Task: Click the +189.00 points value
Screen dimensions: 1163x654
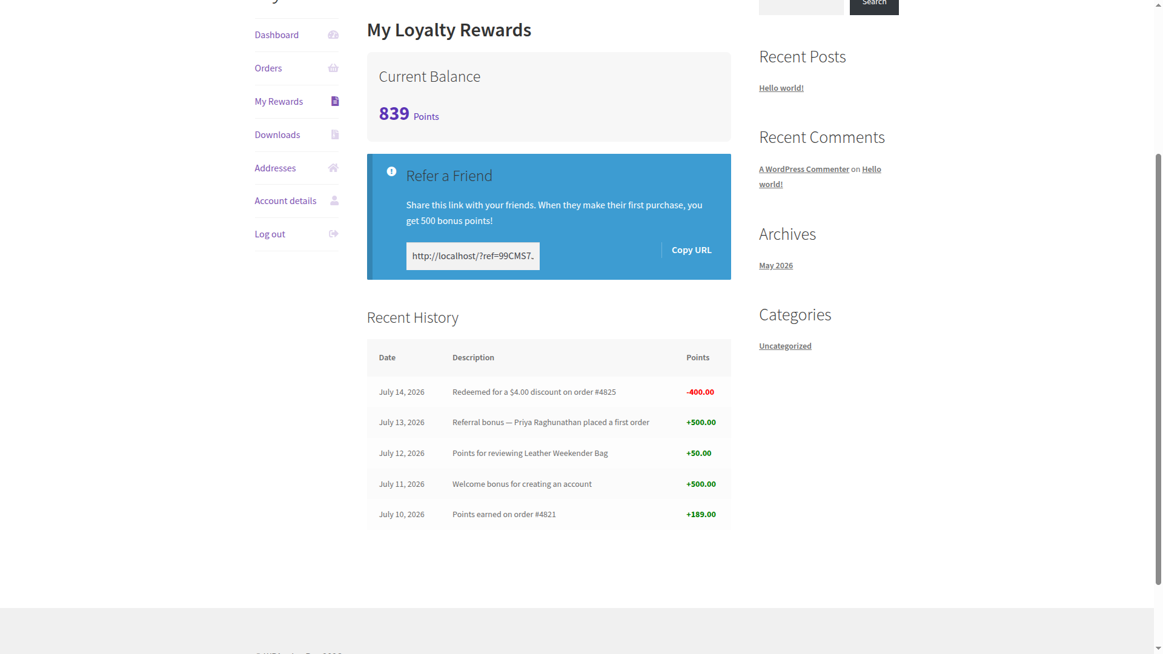Action: tap(701, 515)
